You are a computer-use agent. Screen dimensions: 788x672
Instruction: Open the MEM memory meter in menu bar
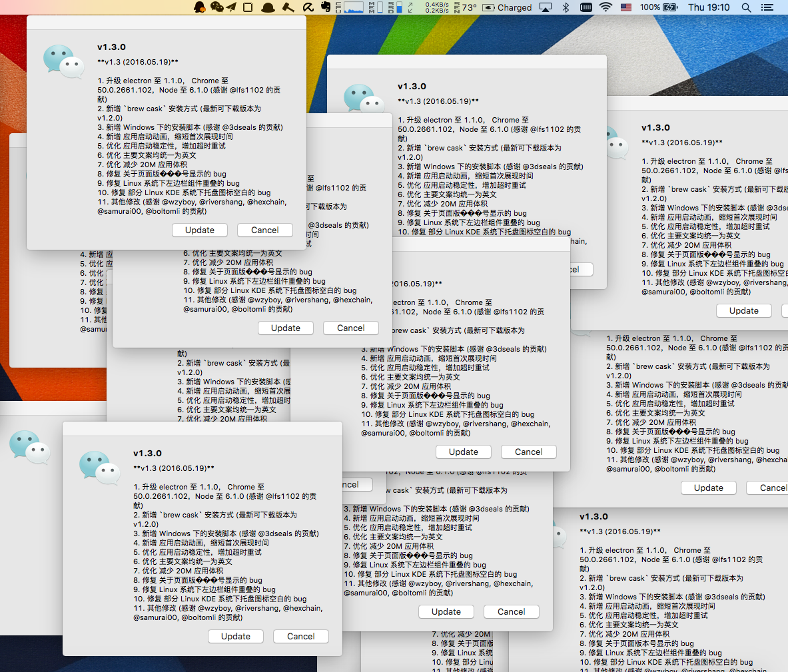pyautogui.click(x=376, y=7)
